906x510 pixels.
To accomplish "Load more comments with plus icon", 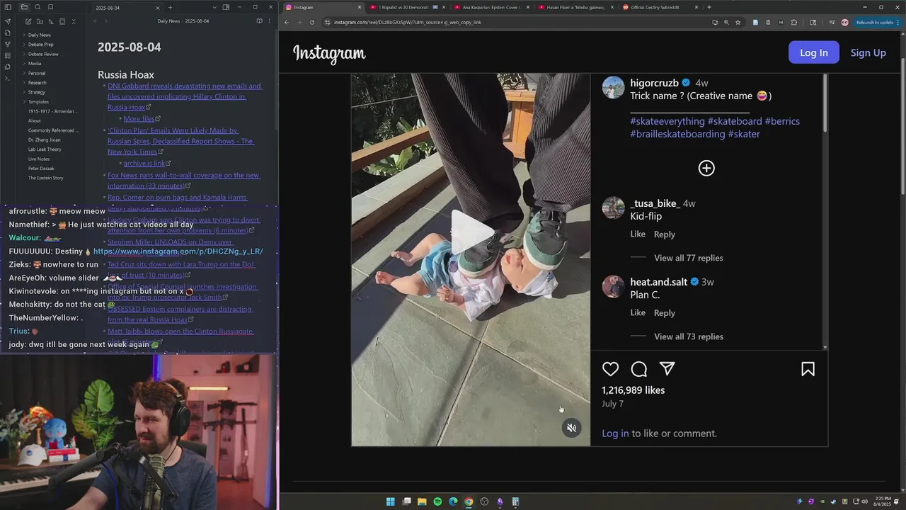I will tap(706, 168).
